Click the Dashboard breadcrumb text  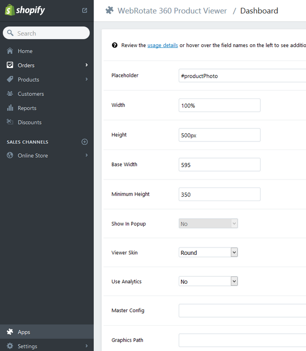pyautogui.click(x=259, y=11)
